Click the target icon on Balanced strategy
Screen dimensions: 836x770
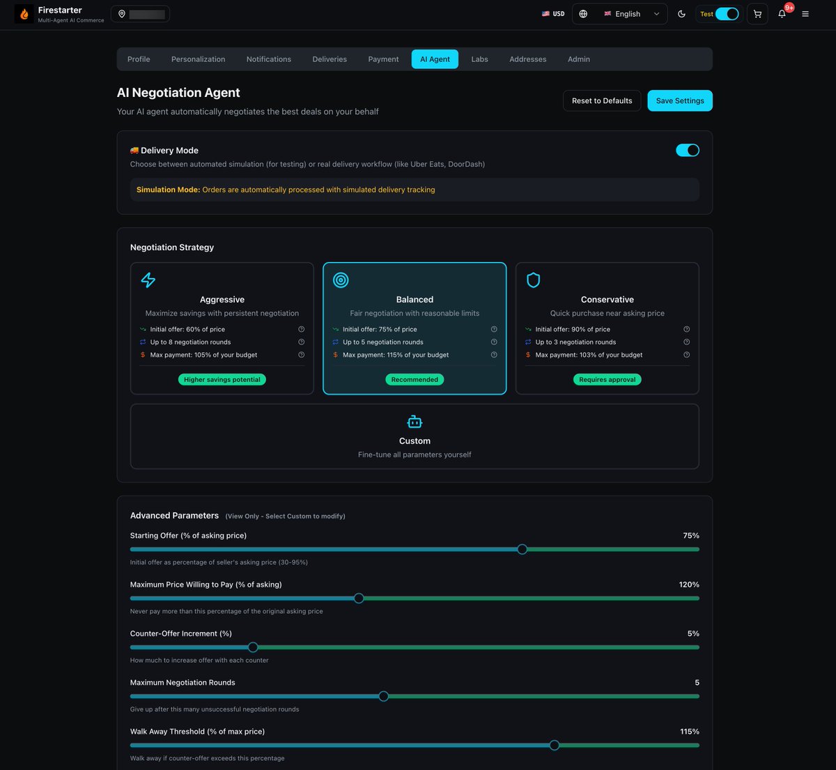(x=341, y=279)
